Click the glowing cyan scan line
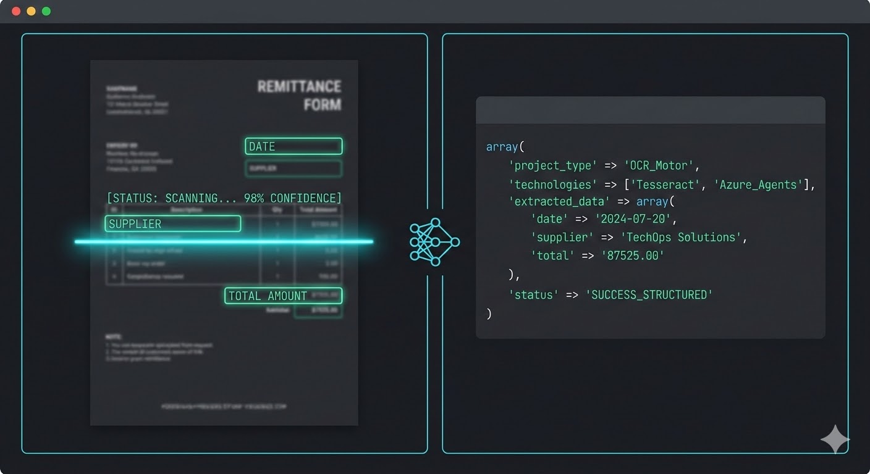The height and width of the screenshot is (474, 870). (x=224, y=241)
